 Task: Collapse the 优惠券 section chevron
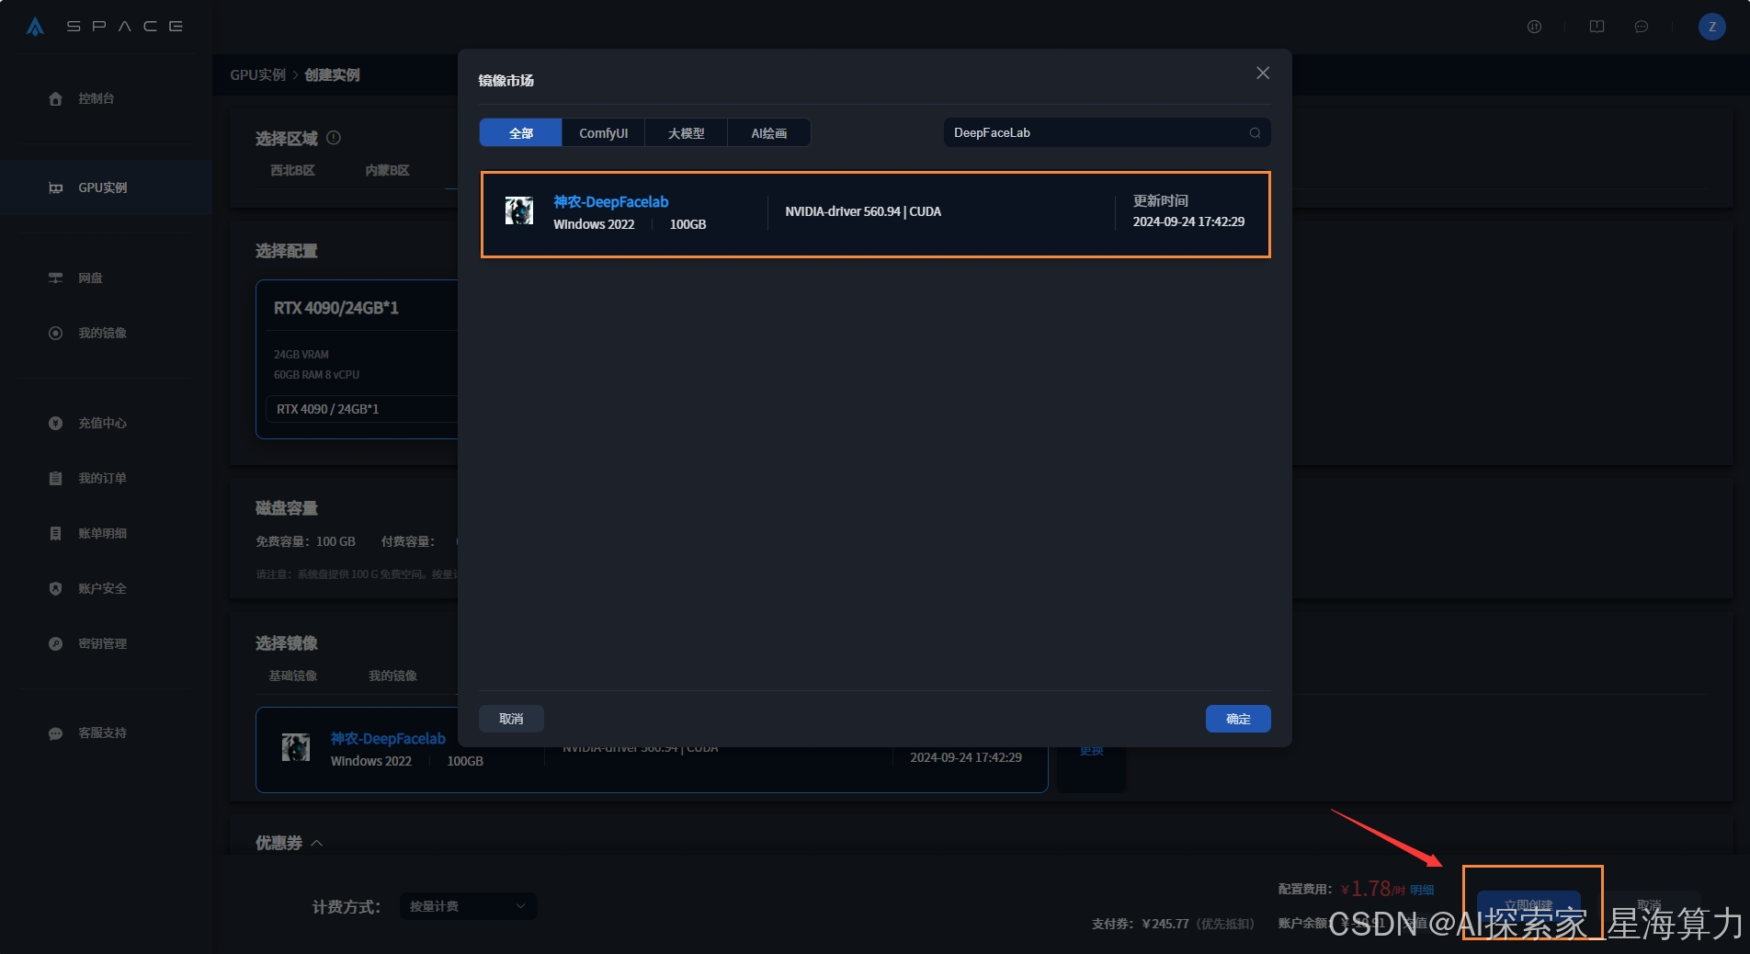click(x=317, y=843)
